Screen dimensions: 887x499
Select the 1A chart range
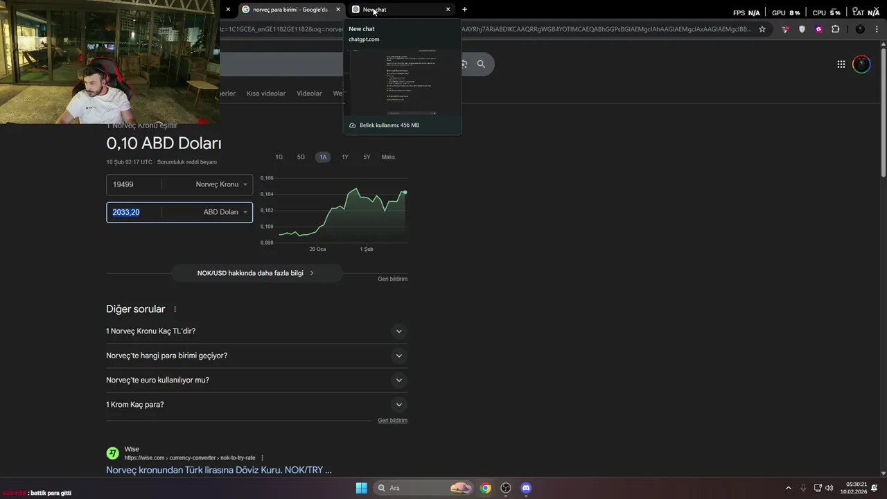[x=323, y=157]
